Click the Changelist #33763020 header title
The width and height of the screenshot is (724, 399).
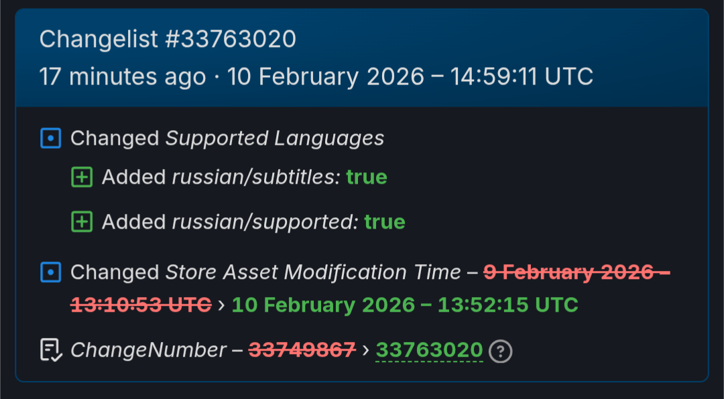168,40
